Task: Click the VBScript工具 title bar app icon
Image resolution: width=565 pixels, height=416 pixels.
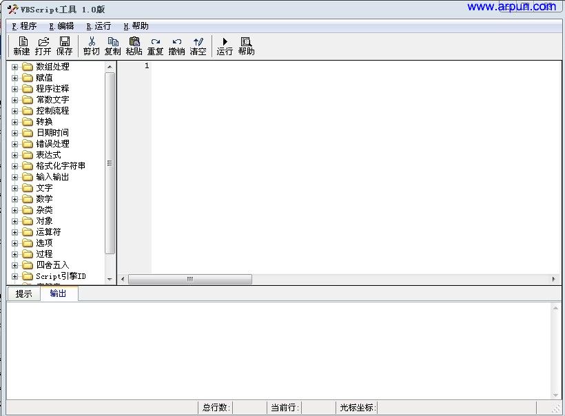Action: pos(12,9)
